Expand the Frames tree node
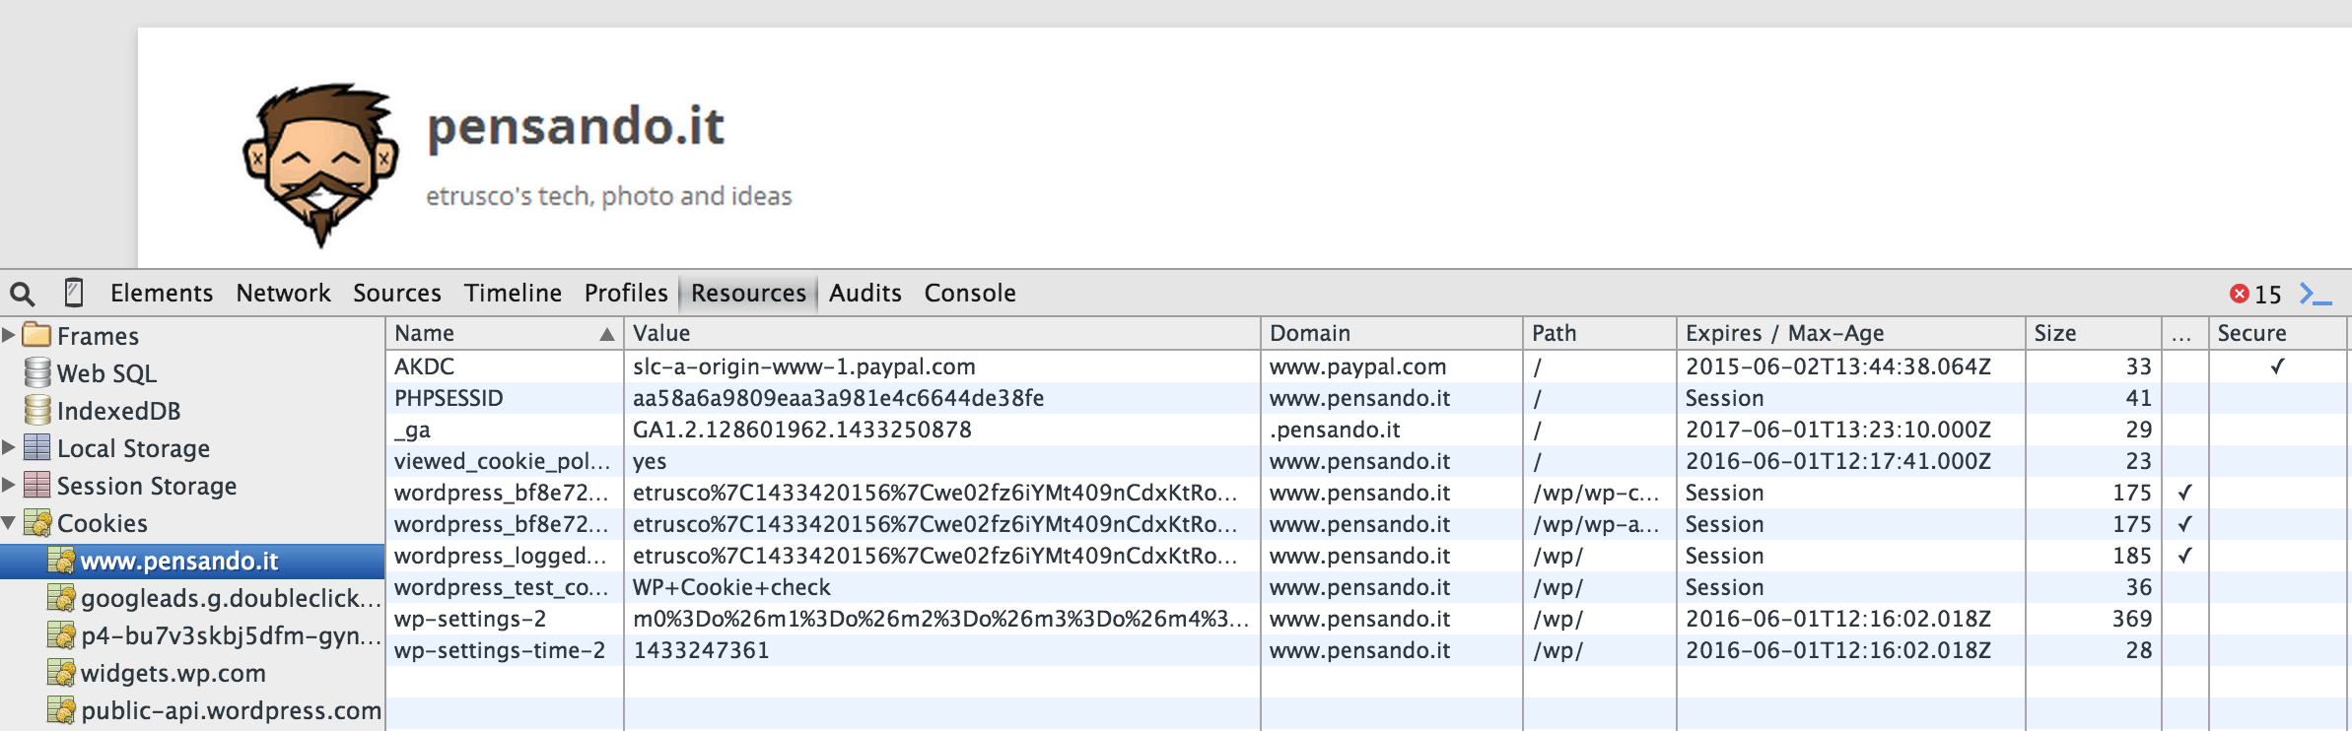2352x731 pixels. tap(9, 335)
